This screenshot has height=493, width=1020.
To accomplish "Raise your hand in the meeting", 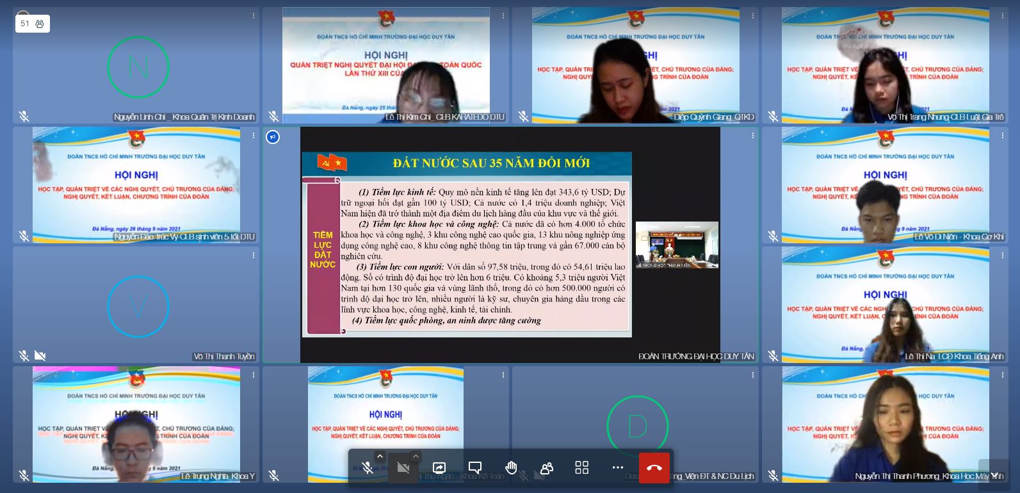I will pos(511,468).
